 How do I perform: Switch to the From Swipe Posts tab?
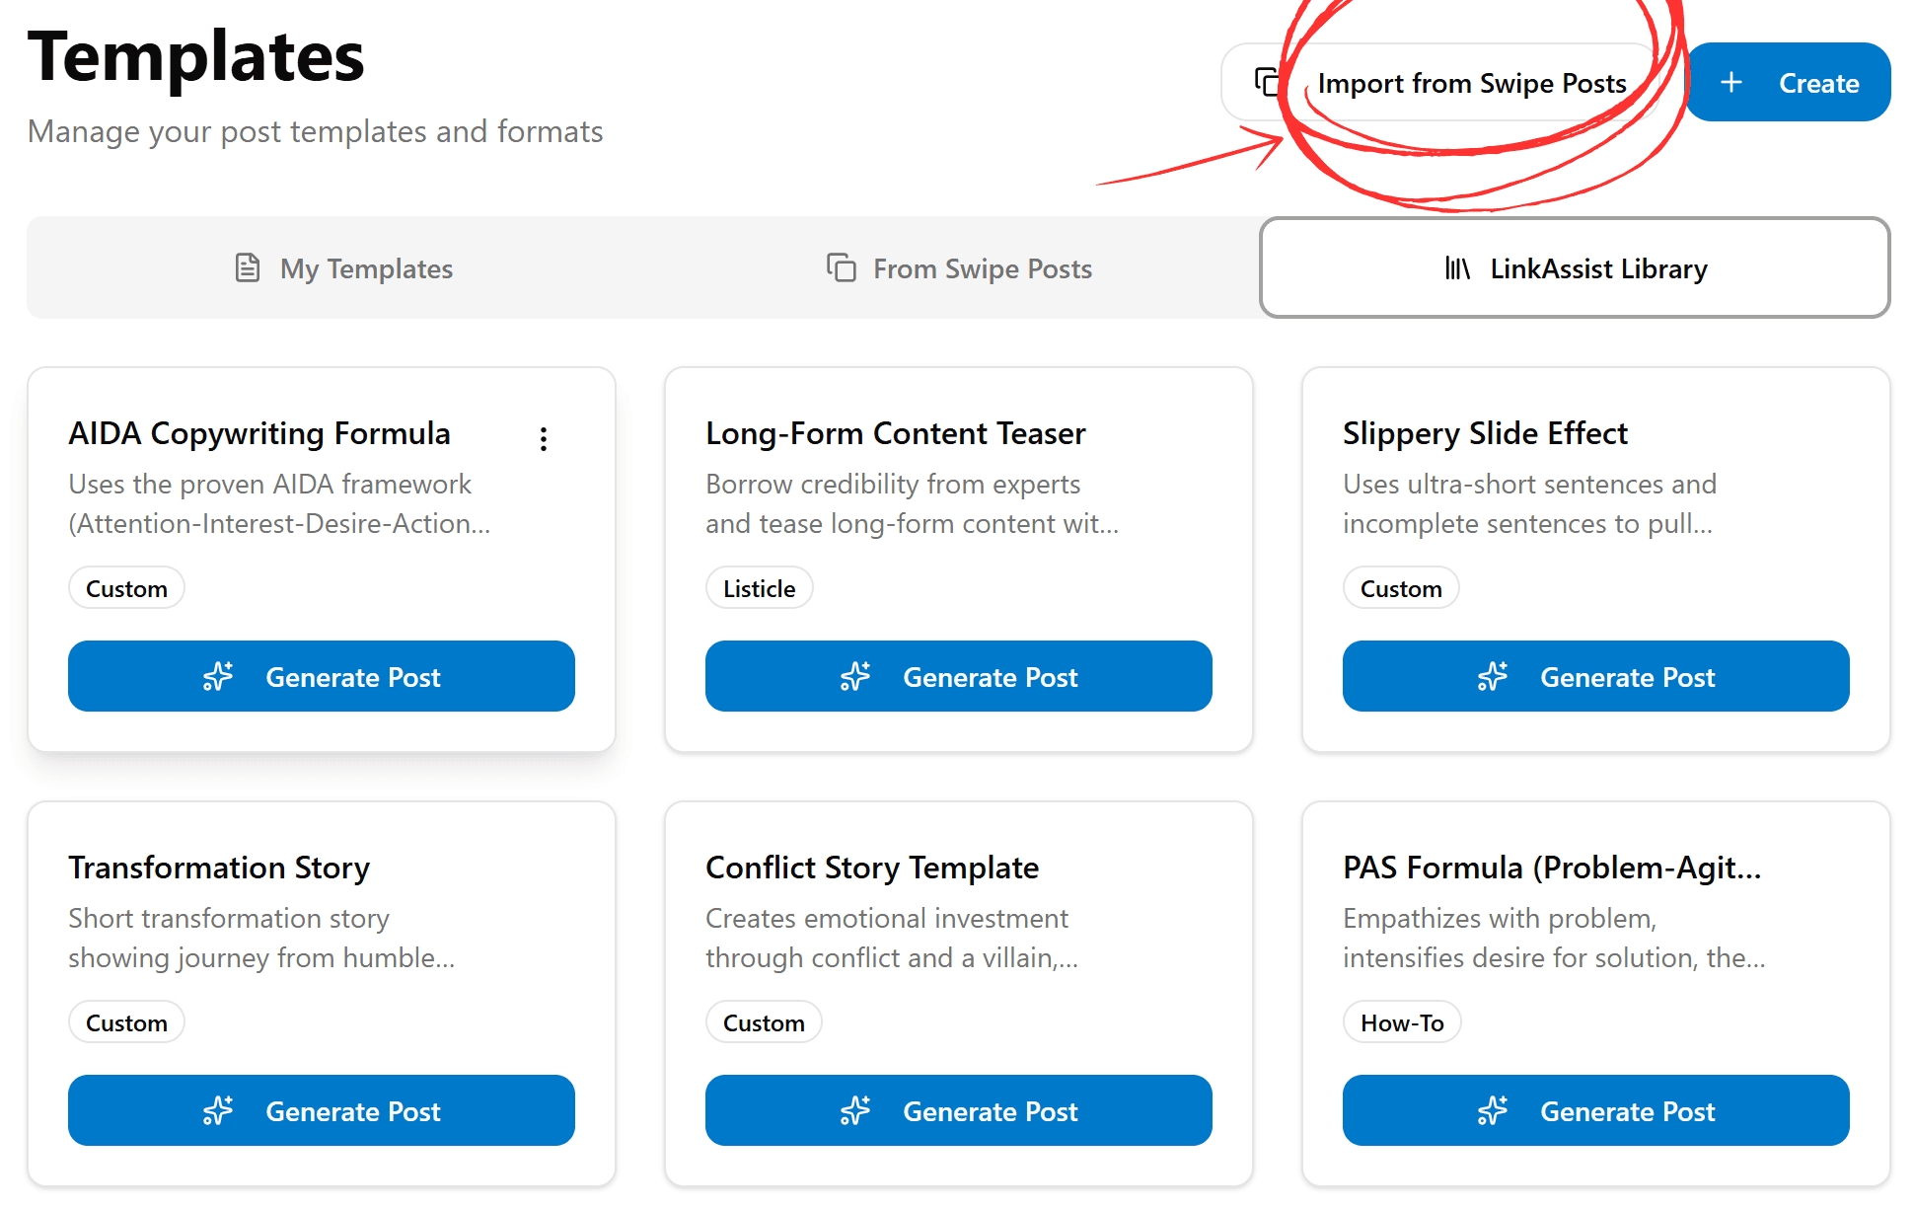pyautogui.click(x=982, y=268)
